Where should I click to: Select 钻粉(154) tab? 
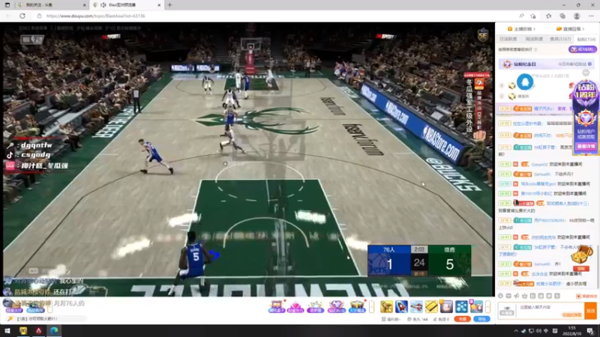[x=586, y=39]
